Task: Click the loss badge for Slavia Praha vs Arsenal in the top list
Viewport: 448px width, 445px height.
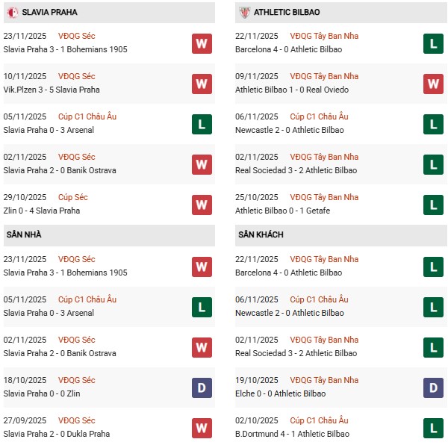Action: [201, 124]
